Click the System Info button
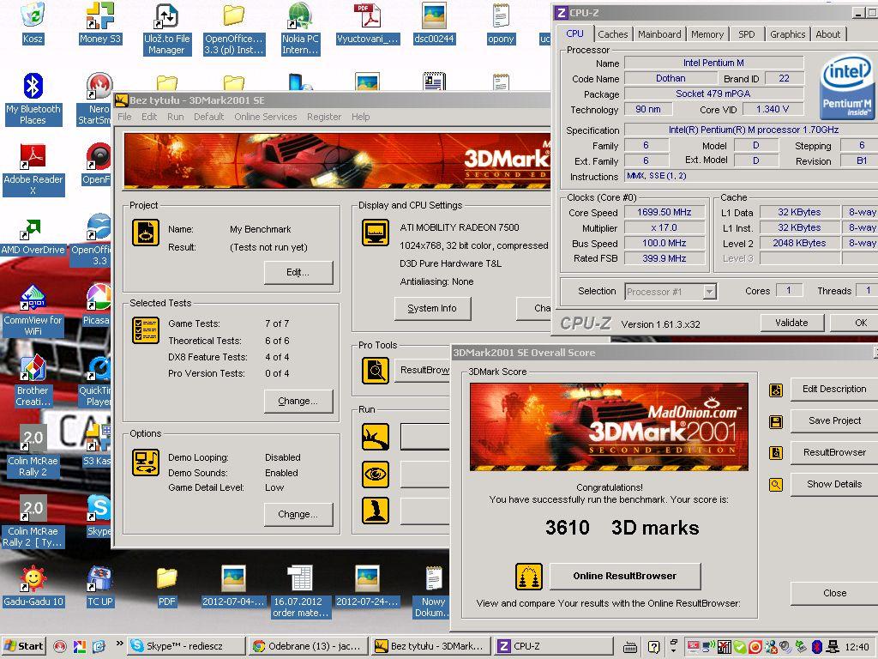Screen dimensions: 878x659 click(432, 308)
